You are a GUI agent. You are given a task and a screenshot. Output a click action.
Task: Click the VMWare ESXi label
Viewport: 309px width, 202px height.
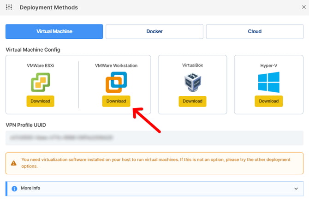coord(41,65)
